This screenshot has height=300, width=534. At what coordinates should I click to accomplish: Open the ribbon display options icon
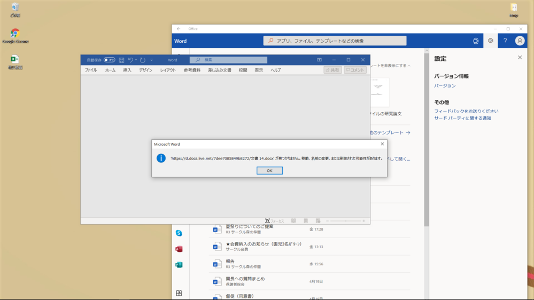(x=319, y=60)
